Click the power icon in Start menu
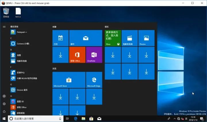The image size is (207, 122). 4,112
